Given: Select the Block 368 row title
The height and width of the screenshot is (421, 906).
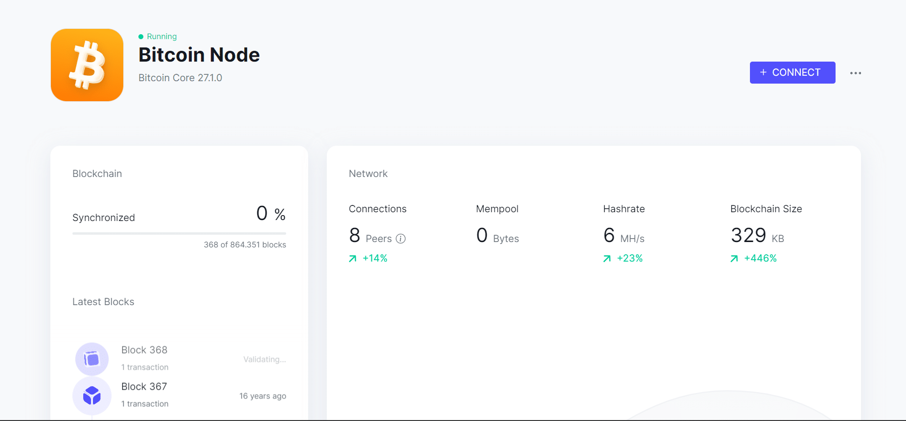Looking at the screenshot, I should click(144, 350).
